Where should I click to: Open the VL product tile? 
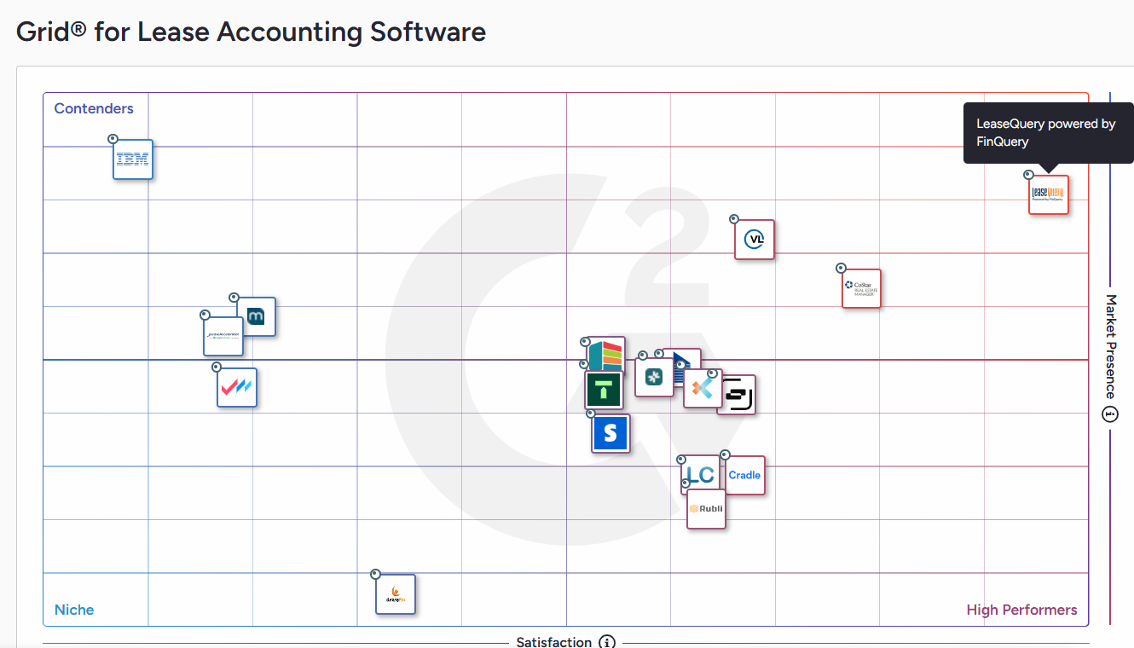click(x=755, y=240)
